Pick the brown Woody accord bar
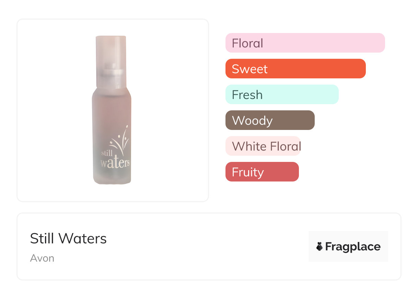418x297 pixels. point(270,120)
